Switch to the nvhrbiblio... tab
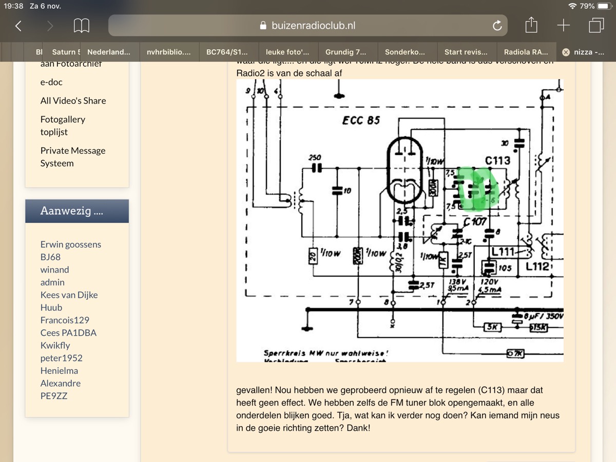Screen dimensions: 616x462 click(169, 52)
